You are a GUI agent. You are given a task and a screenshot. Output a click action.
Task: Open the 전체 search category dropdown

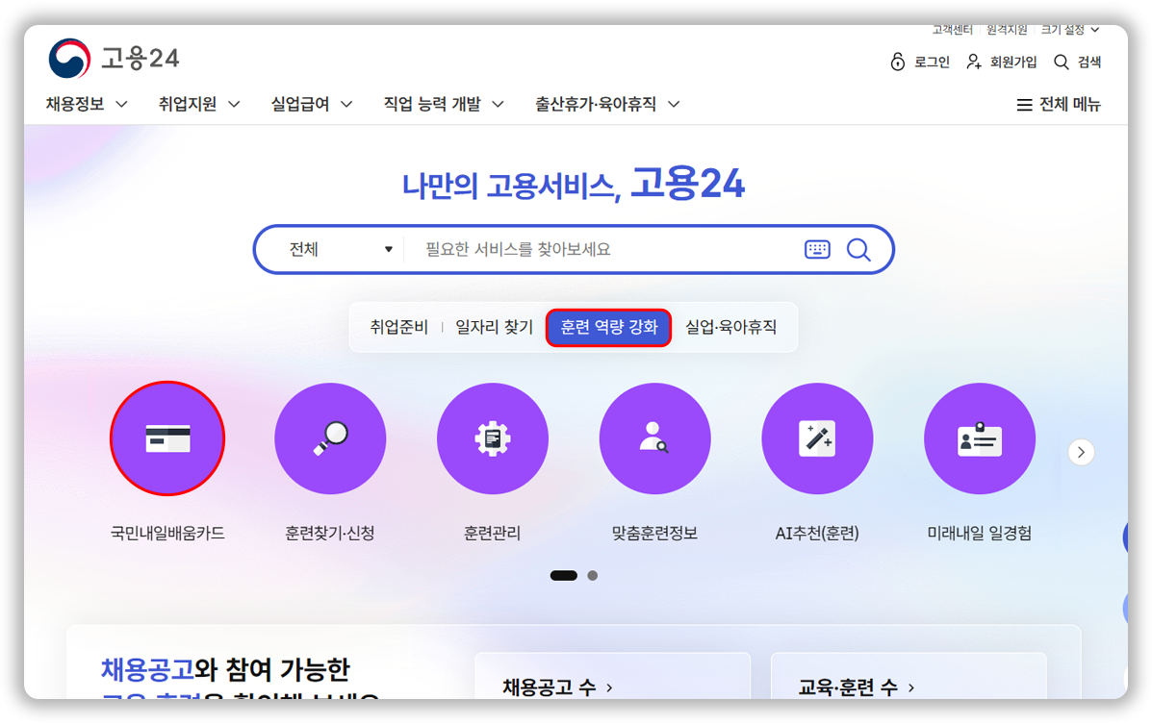coord(341,250)
